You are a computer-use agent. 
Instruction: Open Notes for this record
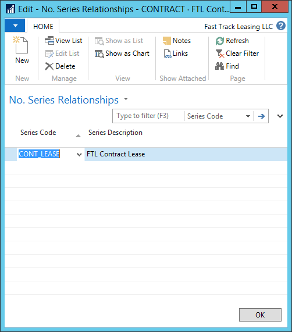[177, 41]
